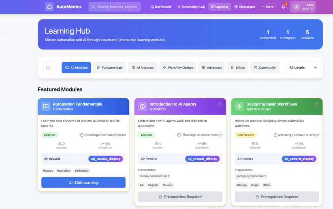Click the magnifier icon in top search bar

[93, 7]
